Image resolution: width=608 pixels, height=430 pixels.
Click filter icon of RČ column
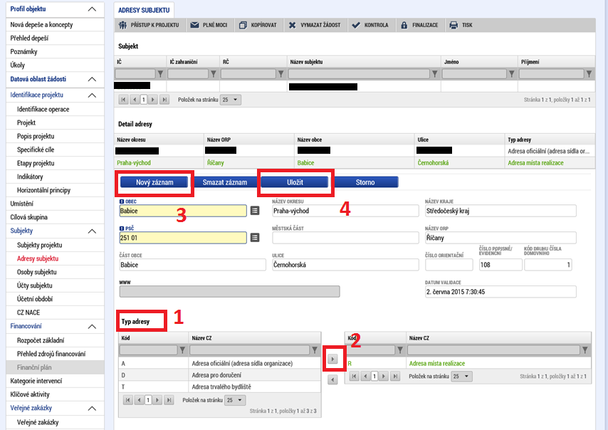click(x=281, y=73)
